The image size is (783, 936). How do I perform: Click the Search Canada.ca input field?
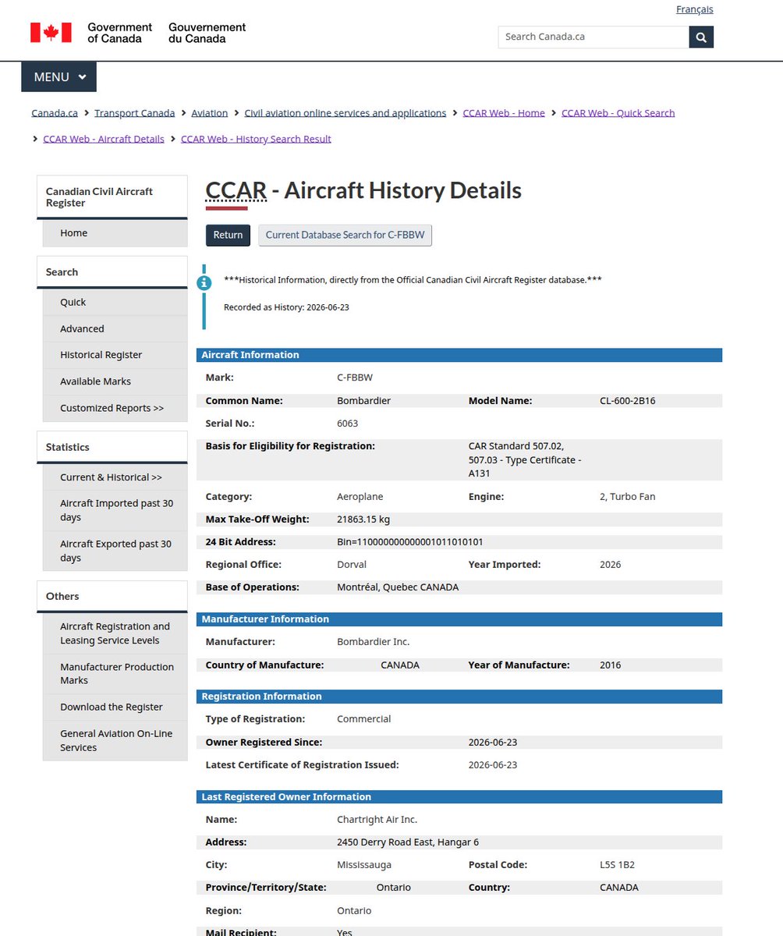[x=593, y=37]
